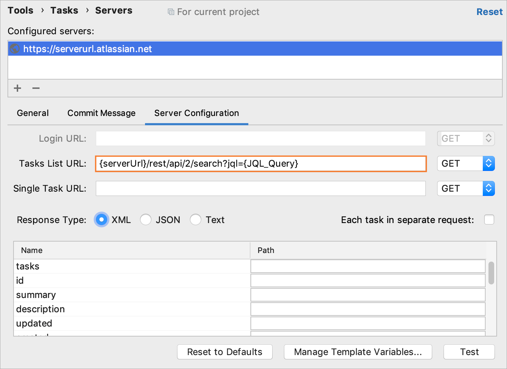Open Manage Template Variables dialog
Screen dimensions: 507x369
click(x=358, y=352)
